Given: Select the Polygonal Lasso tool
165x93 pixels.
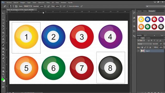Looking at the screenshot, I should 3,20.
